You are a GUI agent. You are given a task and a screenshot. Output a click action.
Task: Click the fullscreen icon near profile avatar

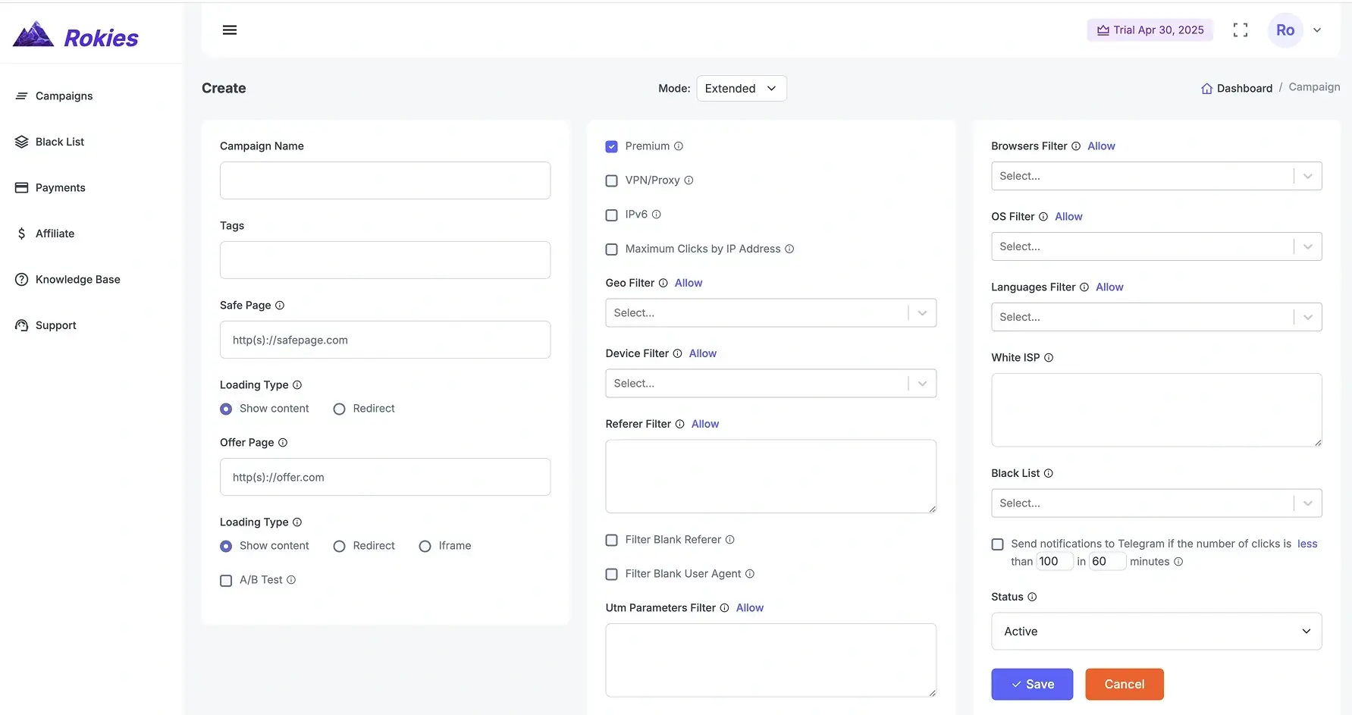(1241, 30)
